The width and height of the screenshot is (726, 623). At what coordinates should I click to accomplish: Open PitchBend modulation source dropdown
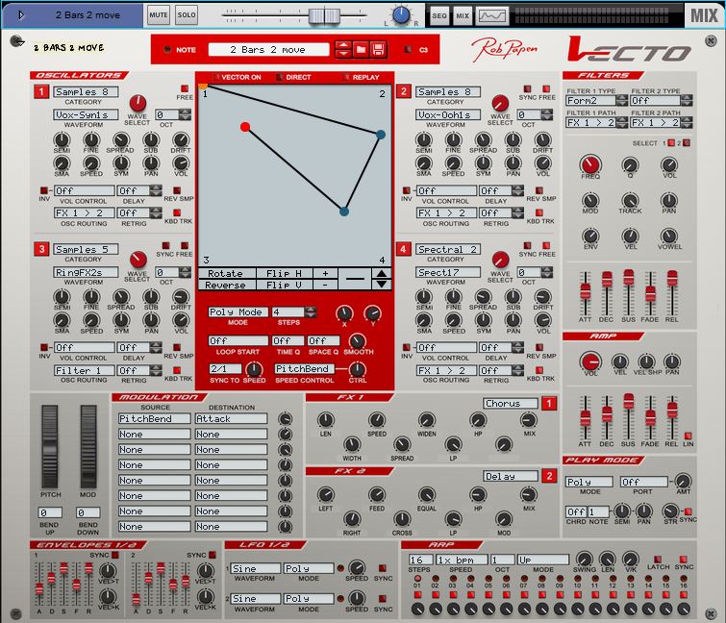(x=154, y=418)
